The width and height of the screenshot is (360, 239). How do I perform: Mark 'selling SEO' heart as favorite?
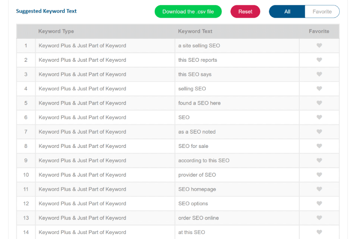(x=319, y=88)
